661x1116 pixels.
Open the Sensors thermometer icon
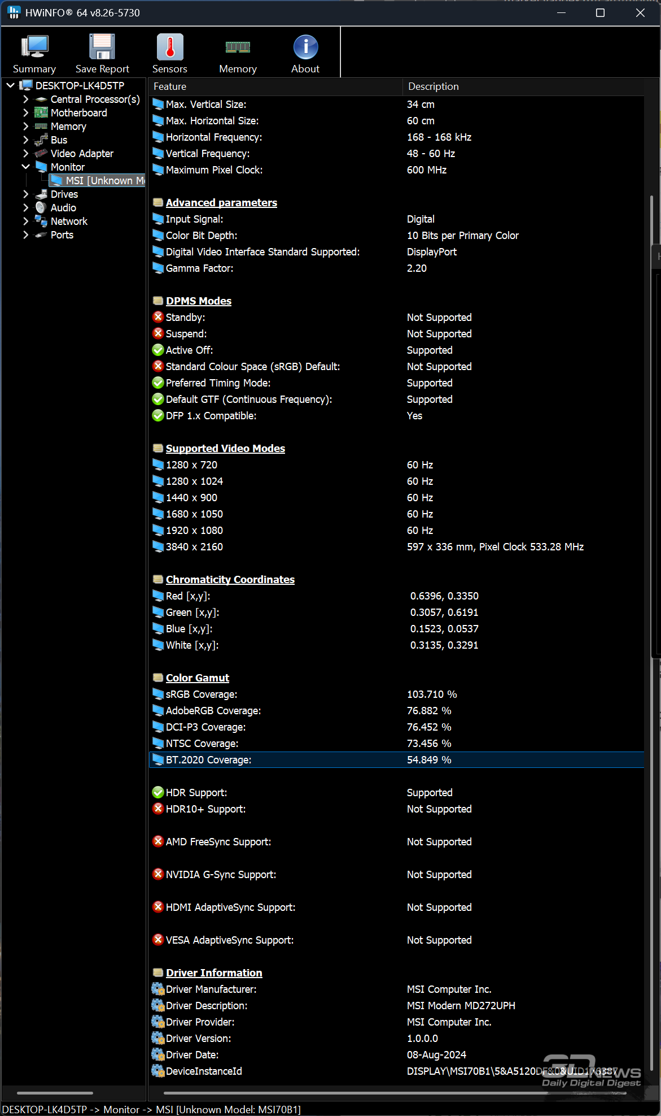pos(170,47)
